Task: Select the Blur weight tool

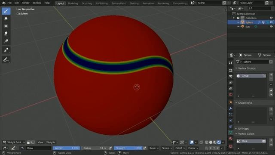Action: click(x=6, y=19)
